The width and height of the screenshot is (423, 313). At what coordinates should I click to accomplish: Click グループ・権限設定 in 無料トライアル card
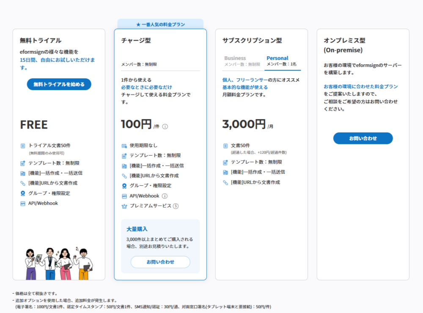tap(49, 193)
